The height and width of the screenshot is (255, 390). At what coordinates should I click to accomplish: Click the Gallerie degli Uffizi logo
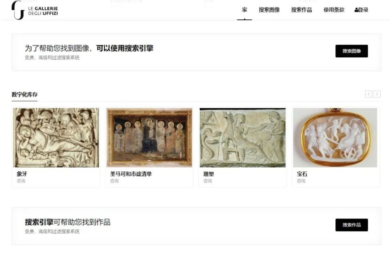(35, 10)
